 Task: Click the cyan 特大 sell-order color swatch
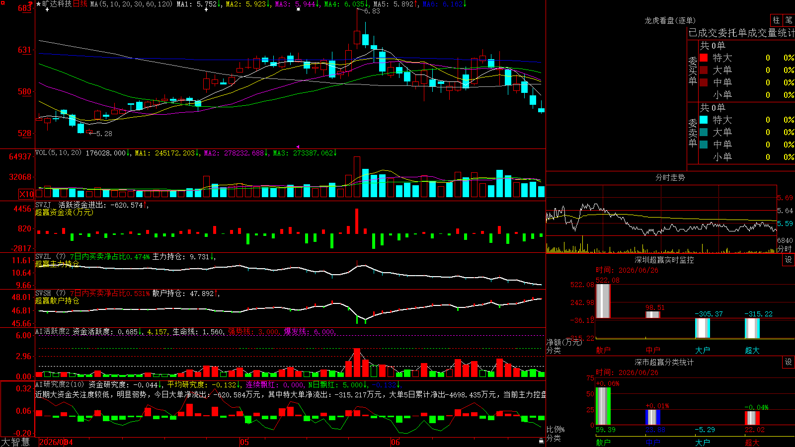pos(704,120)
